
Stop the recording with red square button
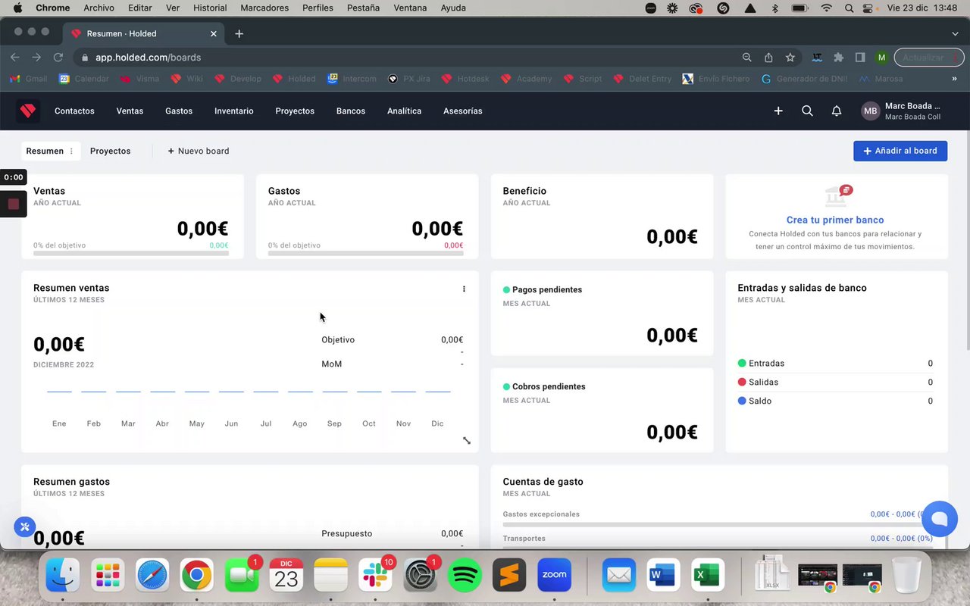pos(14,204)
